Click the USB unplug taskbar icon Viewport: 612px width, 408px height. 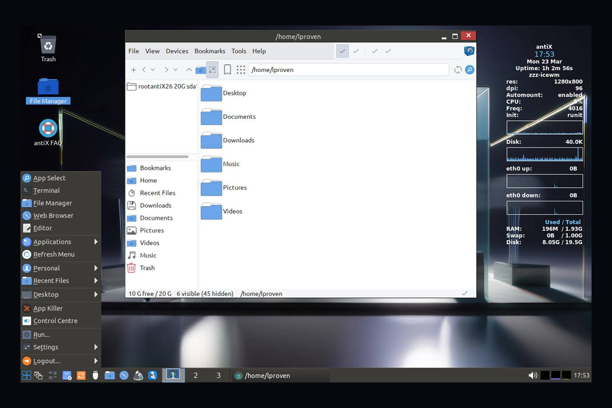[x=95, y=375]
